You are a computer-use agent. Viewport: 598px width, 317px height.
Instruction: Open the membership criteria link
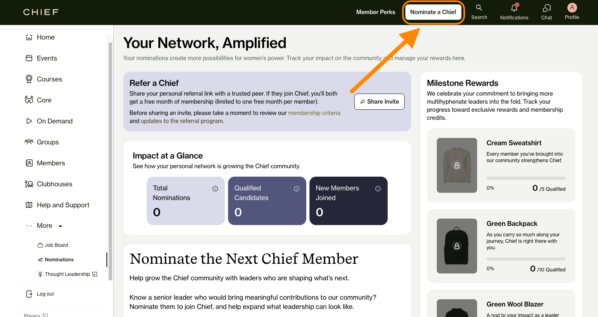[x=314, y=113]
